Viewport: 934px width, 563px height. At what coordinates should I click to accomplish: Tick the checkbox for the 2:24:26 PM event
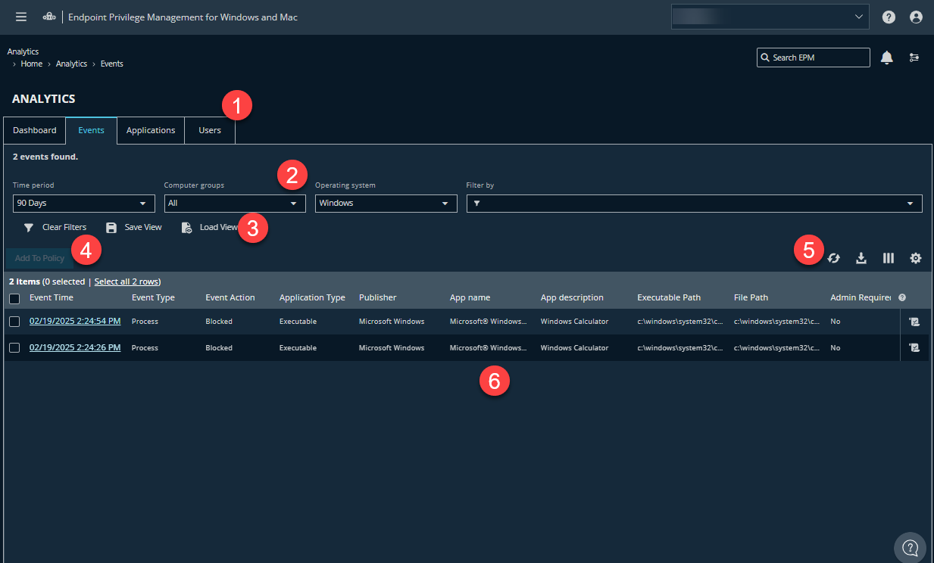point(14,348)
